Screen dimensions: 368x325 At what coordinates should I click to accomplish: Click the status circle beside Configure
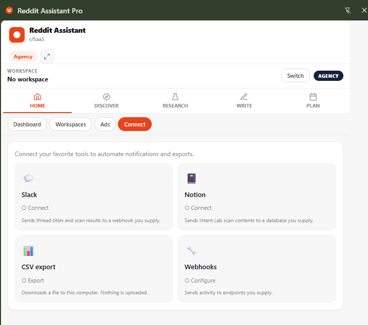coord(187,280)
